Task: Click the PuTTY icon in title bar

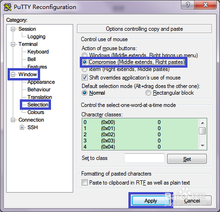Action: pos(8,7)
